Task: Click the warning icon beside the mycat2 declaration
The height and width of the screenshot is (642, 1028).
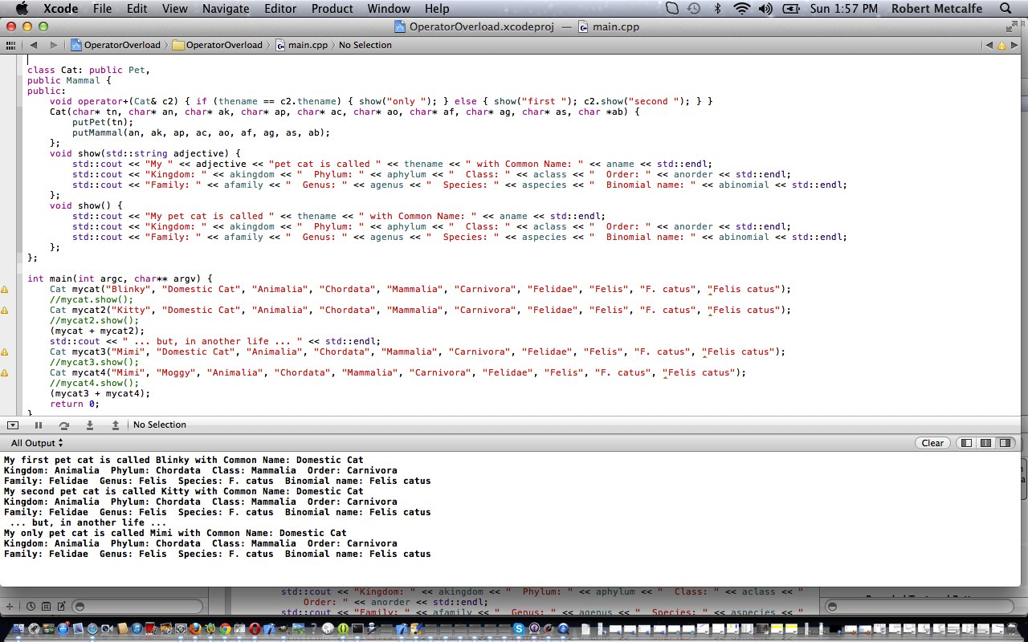Action: [5, 310]
